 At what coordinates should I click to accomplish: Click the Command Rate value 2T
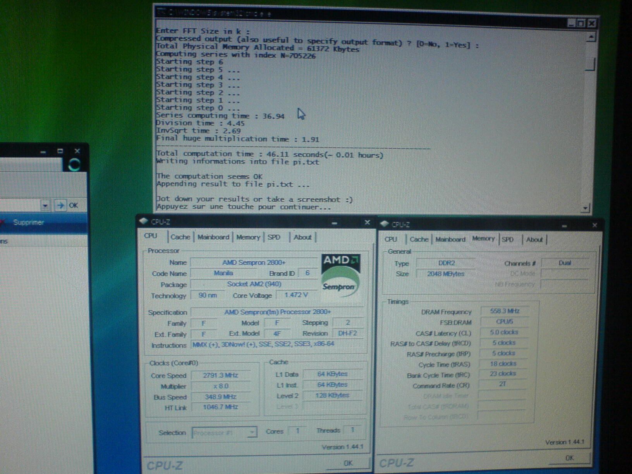point(502,384)
